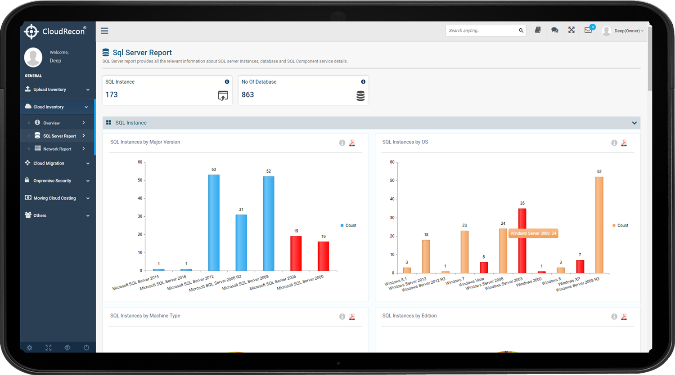Viewport: 675px width, 375px height.
Task: Click SQL Instances by OS title
Action: [x=405, y=142]
